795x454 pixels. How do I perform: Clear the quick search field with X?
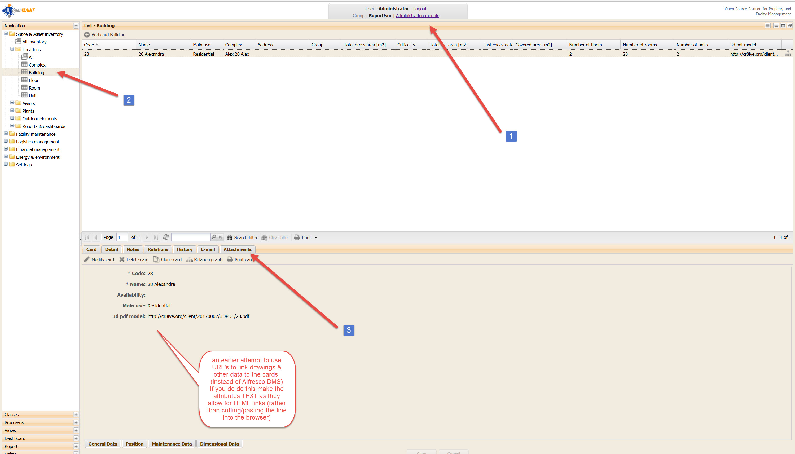(x=220, y=237)
